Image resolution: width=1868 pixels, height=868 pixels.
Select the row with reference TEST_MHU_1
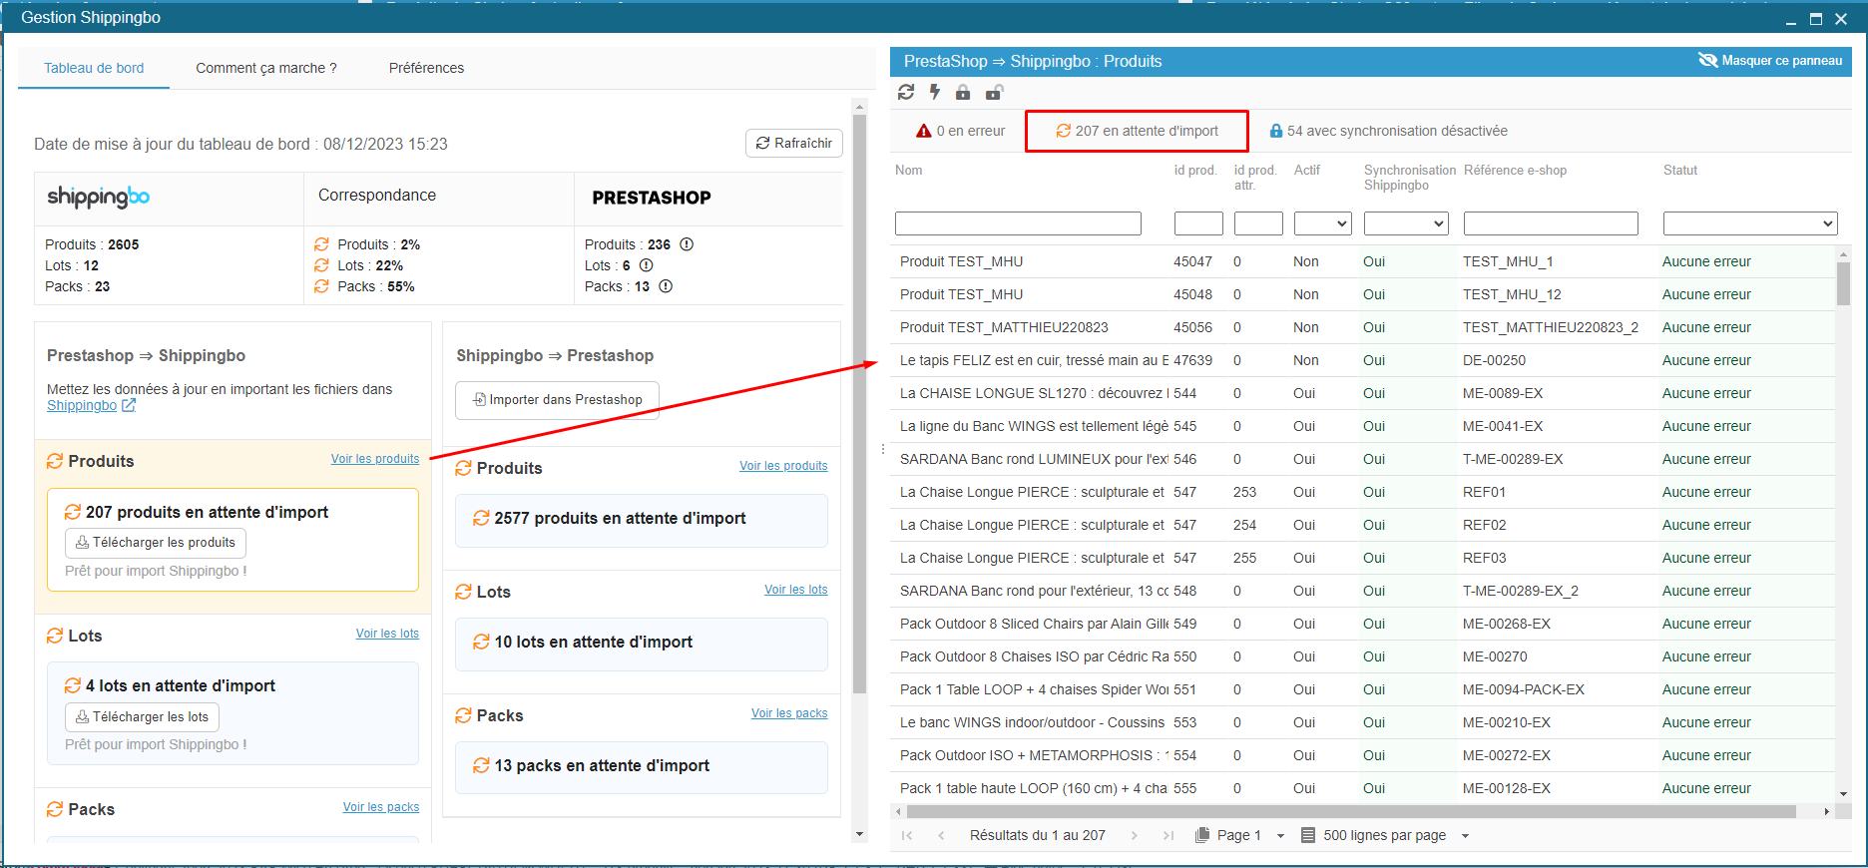click(x=1363, y=261)
